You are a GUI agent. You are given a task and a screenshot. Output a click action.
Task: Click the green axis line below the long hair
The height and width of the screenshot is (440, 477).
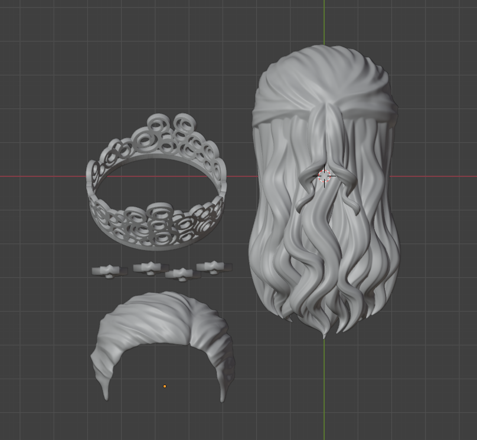[324, 389]
